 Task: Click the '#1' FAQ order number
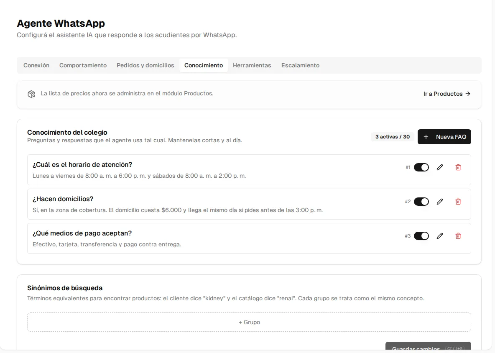(408, 167)
